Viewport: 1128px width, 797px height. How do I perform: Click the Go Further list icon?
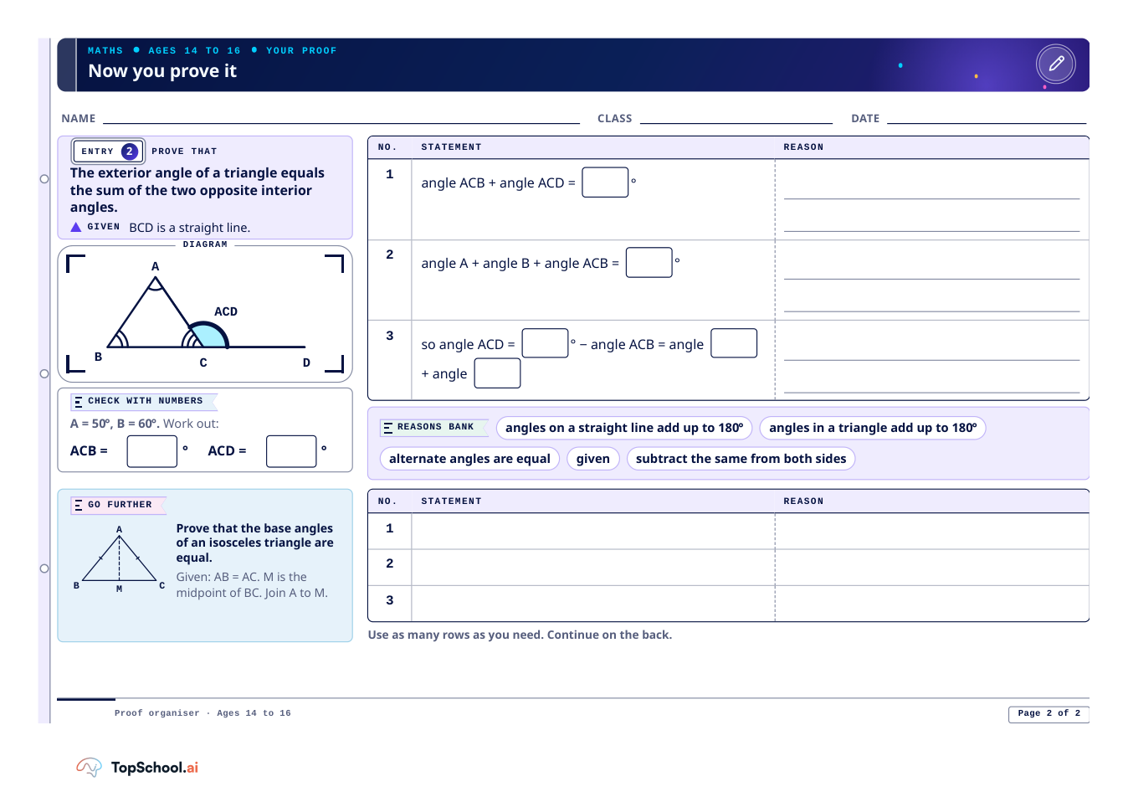click(x=78, y=505)
